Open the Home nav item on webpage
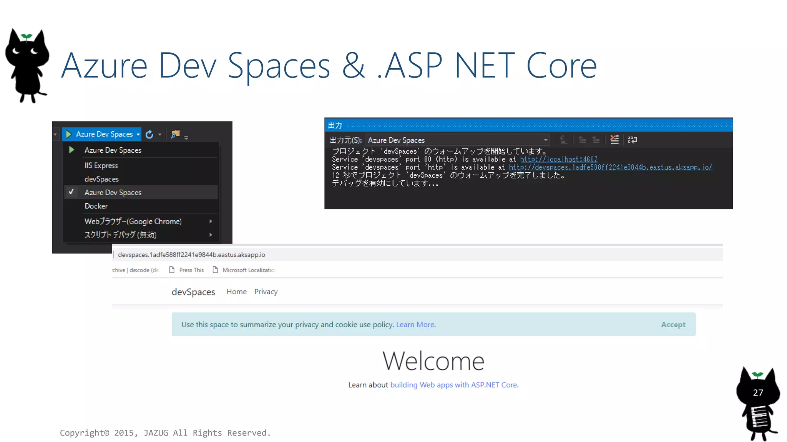The image size is (787, 442). point(236,292)
